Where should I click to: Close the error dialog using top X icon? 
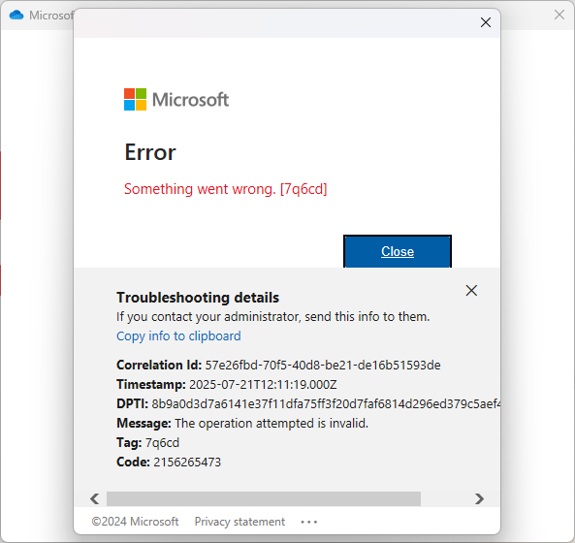point(486,22)
